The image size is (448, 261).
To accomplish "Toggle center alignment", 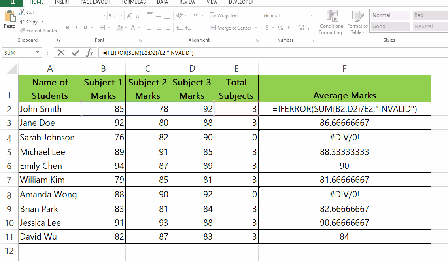I will 158,28.
